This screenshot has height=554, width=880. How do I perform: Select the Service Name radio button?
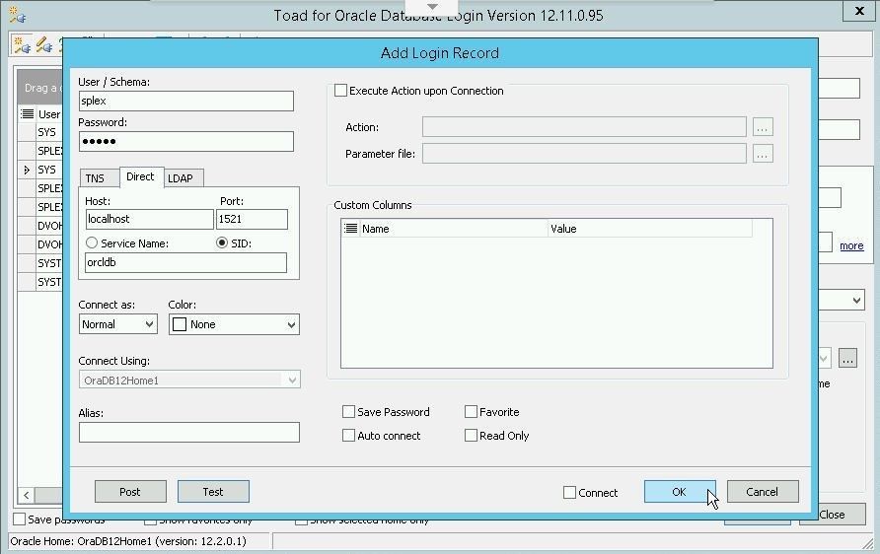[92, 242]
